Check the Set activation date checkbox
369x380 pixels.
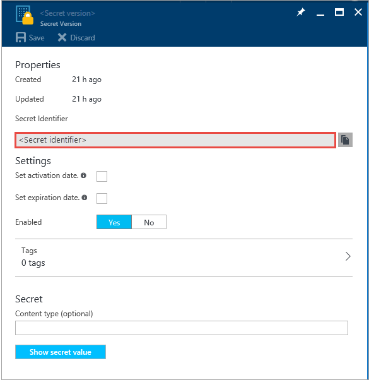coord(102,176)
